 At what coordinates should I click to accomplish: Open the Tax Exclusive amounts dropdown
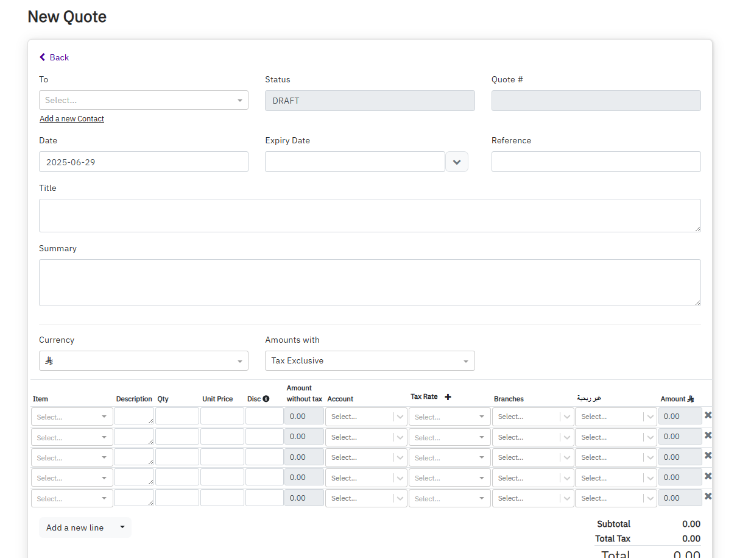click(x=370, y=361)
